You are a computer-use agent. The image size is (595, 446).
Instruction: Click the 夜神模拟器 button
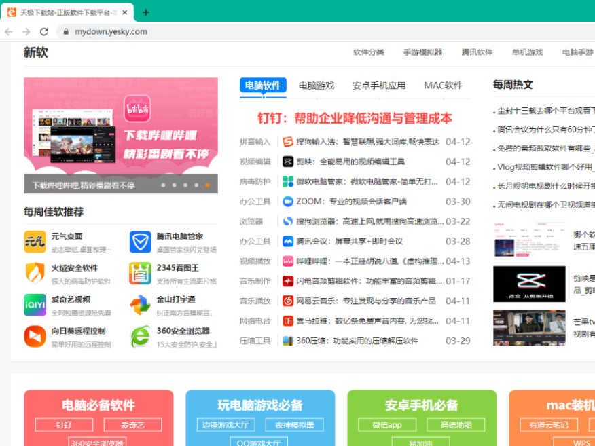295,425
